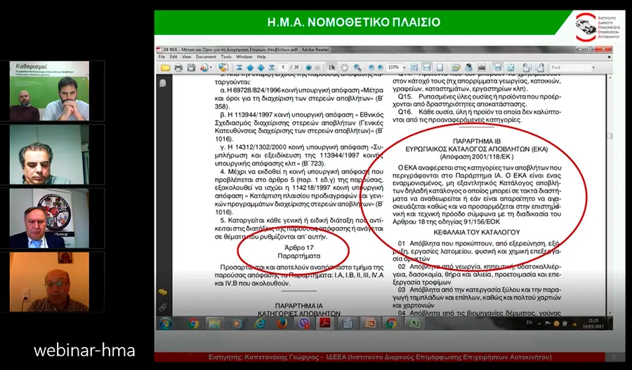This screenshot has height=370, width=632.
Task: Enable the scrolling pages view icon
Action: click(414, 67)
